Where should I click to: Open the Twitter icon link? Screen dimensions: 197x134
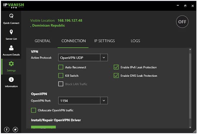pos(15,129)
